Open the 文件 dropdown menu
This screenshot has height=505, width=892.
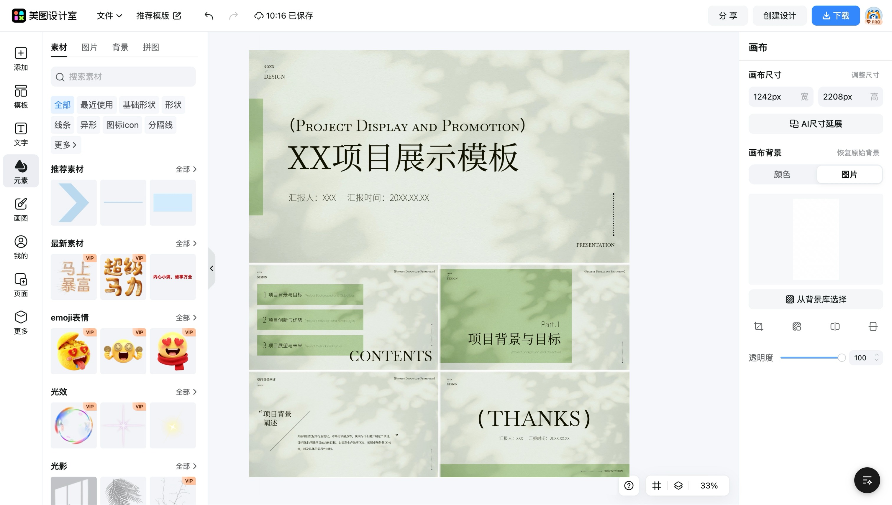pos(109,16)
